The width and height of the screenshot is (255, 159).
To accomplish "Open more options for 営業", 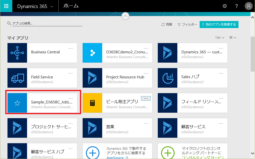I will tap(146, 123).
